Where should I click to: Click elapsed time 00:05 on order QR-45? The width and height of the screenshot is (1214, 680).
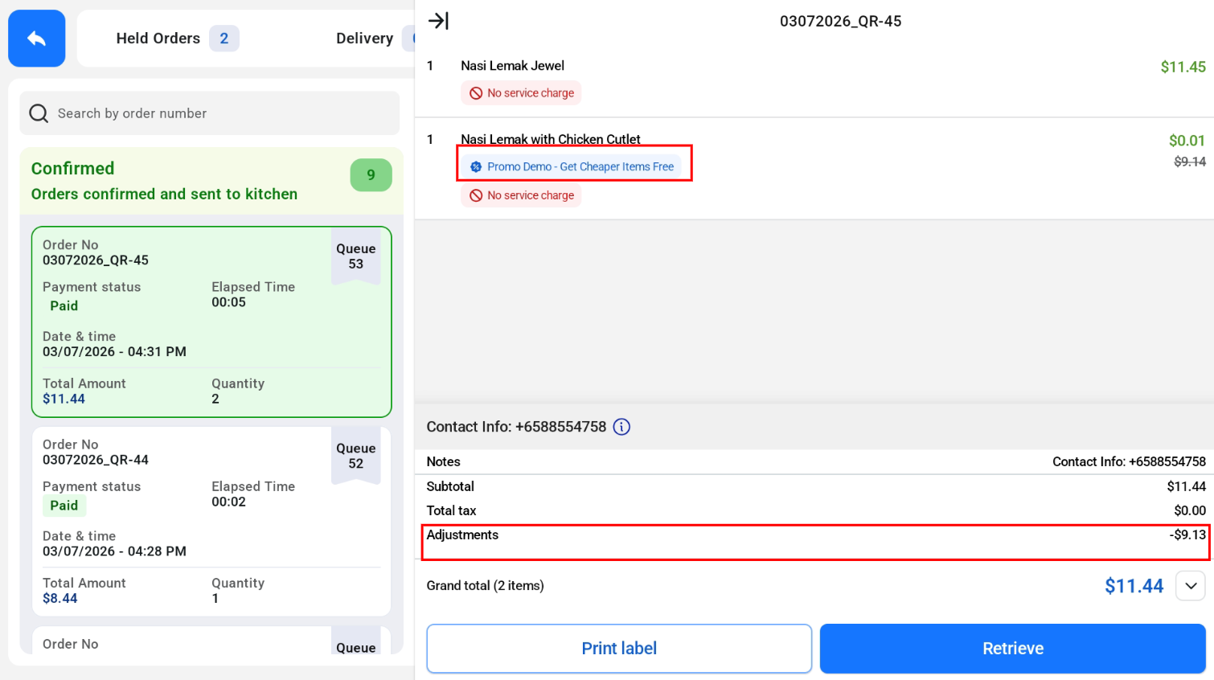coord(229,302)
